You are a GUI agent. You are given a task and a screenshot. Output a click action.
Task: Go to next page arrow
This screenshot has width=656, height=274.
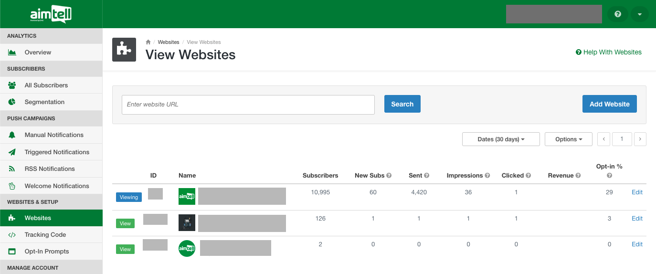(640, 139)
